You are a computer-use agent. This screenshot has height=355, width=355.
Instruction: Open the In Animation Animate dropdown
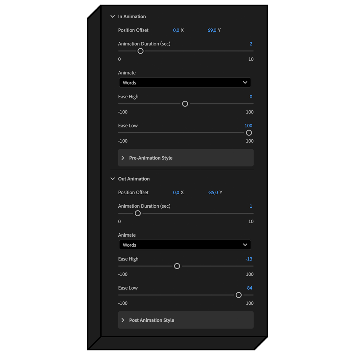point(185,83)
